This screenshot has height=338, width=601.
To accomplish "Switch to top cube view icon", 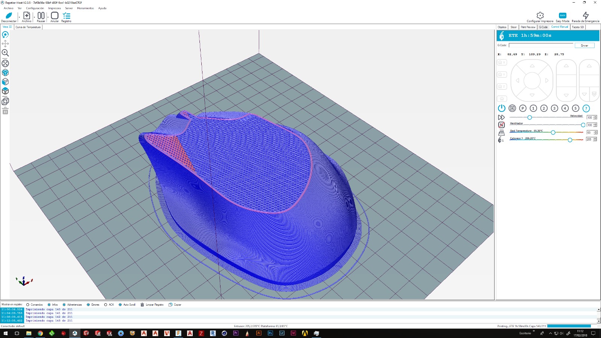I will [5, 91].
